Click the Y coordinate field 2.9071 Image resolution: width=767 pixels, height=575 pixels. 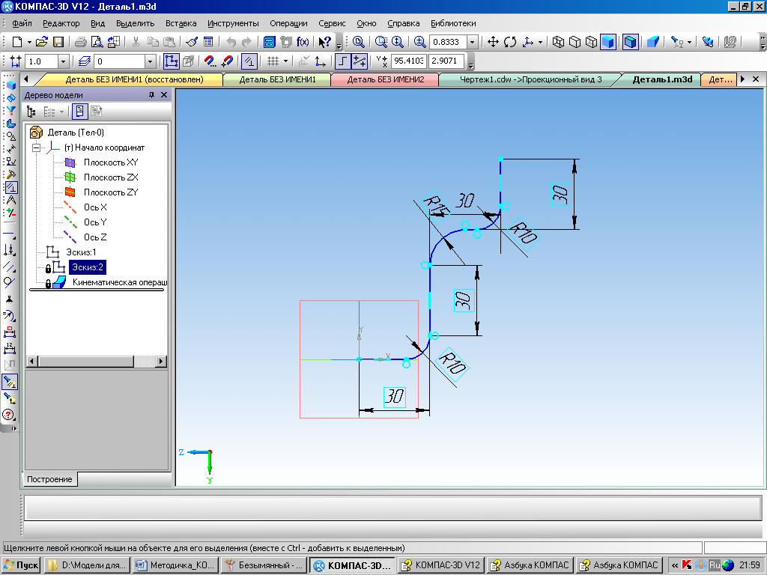pyautogui.click(x=446, y=61)
